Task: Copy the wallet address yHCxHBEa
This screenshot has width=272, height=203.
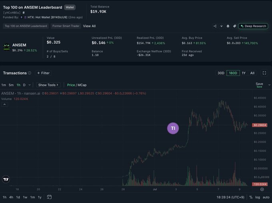Action: tap(24, 12)
